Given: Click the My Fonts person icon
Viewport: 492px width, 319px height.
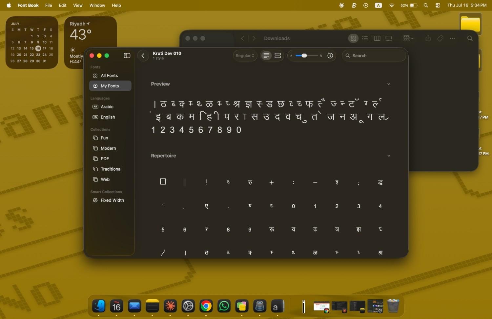Looking at the screenshot, I should tap(95, 86).
